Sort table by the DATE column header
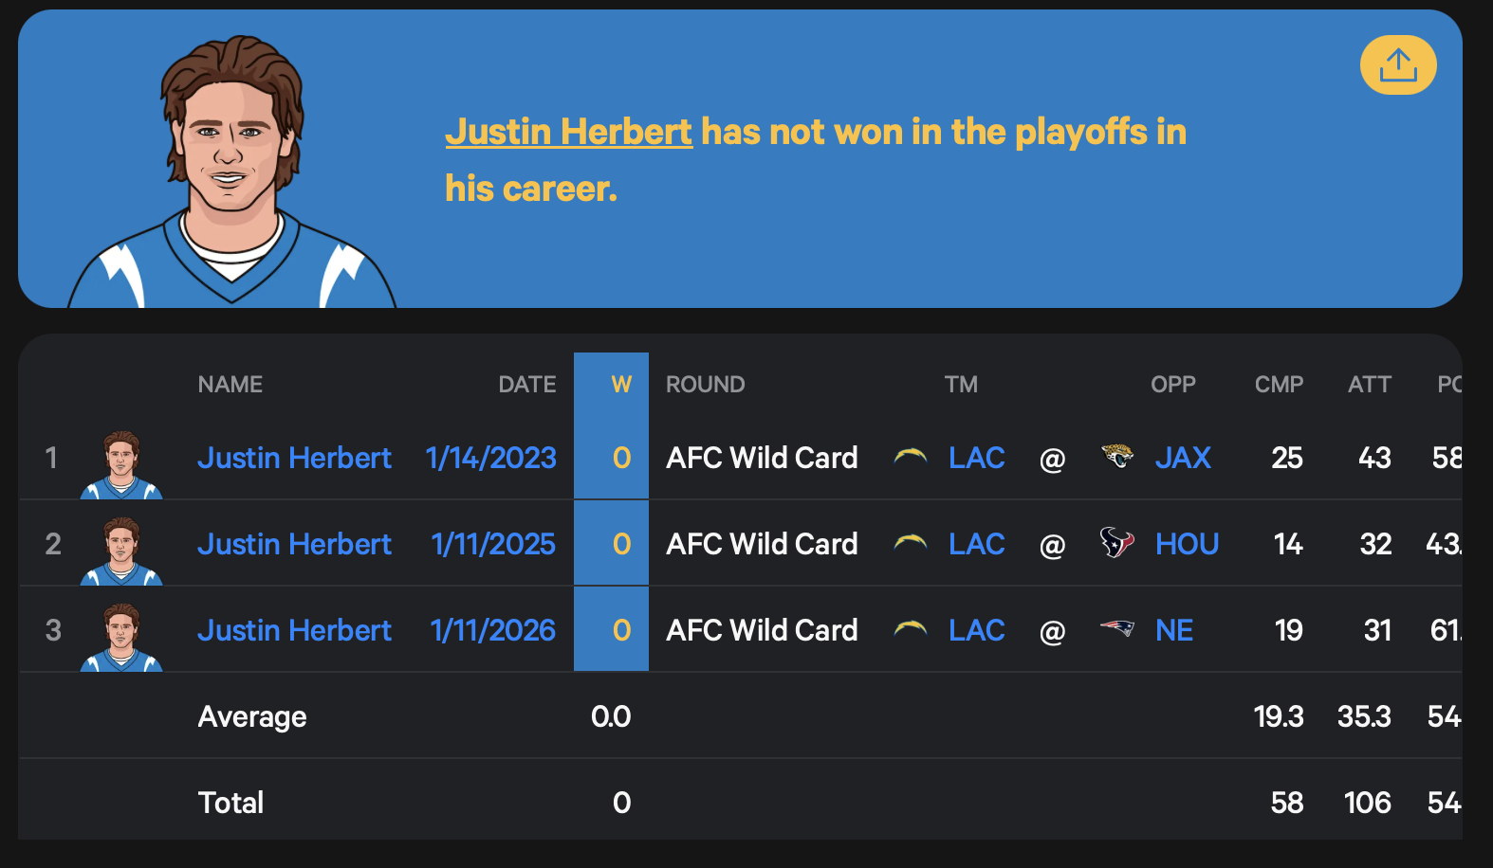 click(527, 384)
